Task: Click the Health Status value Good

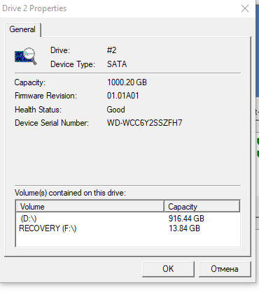Action: coord(115,110)
